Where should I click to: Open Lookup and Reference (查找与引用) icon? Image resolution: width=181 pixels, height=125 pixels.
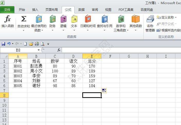click(105, 19)
